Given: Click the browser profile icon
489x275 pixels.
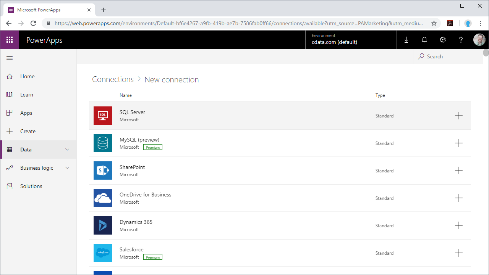Looking at the screenshot, I should [468, 23].
